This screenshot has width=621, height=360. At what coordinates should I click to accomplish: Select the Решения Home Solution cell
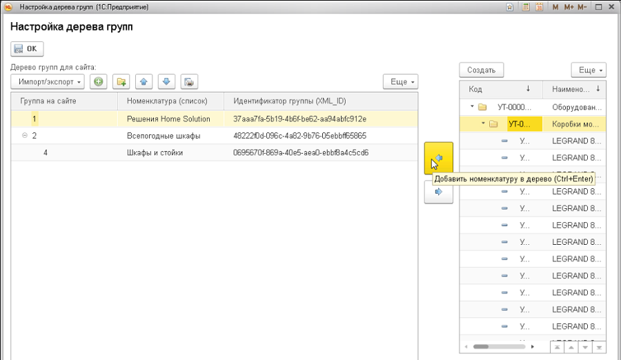point(169,119)
